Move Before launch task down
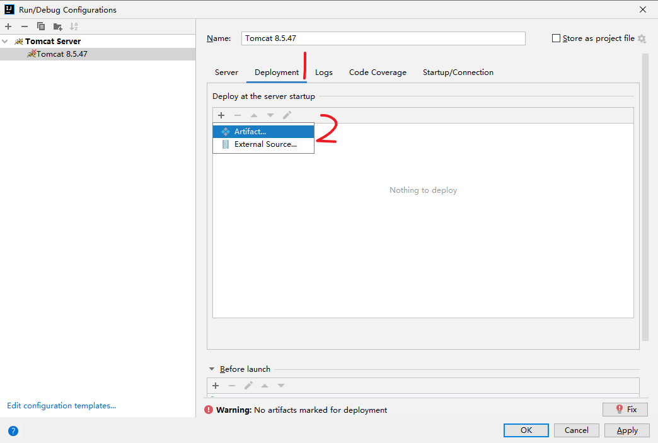 (281, 386)
